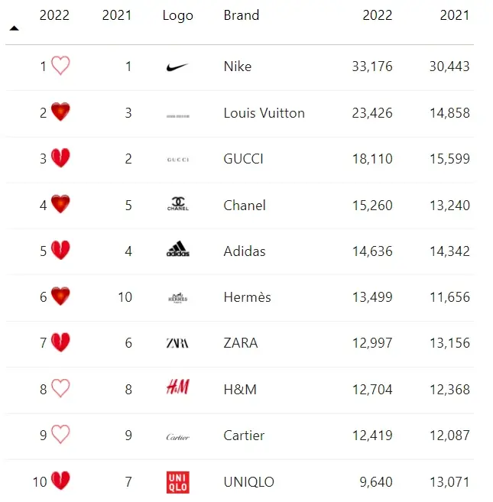Open the Louis Vuitton brand name
The image size is (493, 502).
[x=264, y=113]
